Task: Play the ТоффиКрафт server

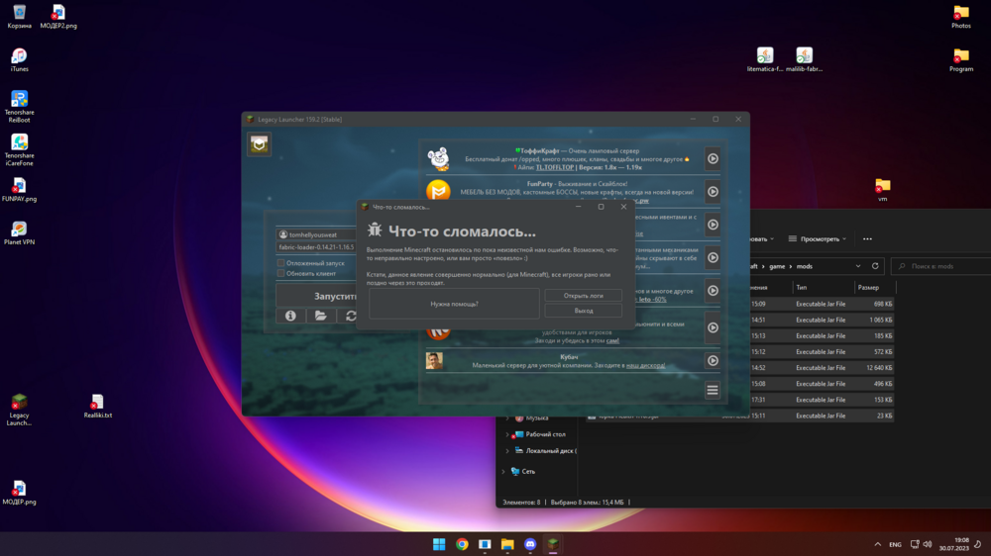Action: click(713, 159)
